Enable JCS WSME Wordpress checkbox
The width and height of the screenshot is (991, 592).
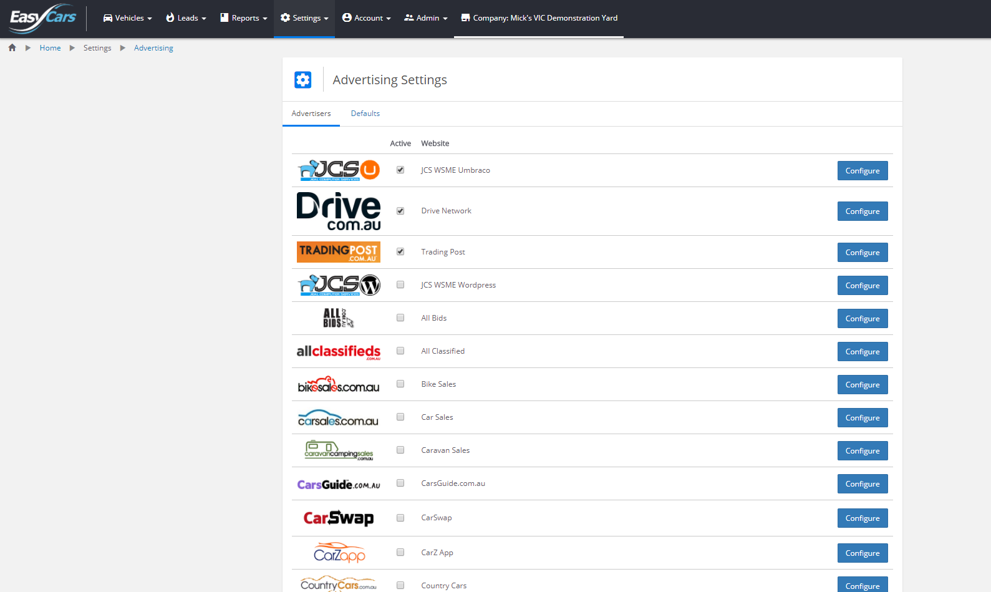click(x=400, y=284)
